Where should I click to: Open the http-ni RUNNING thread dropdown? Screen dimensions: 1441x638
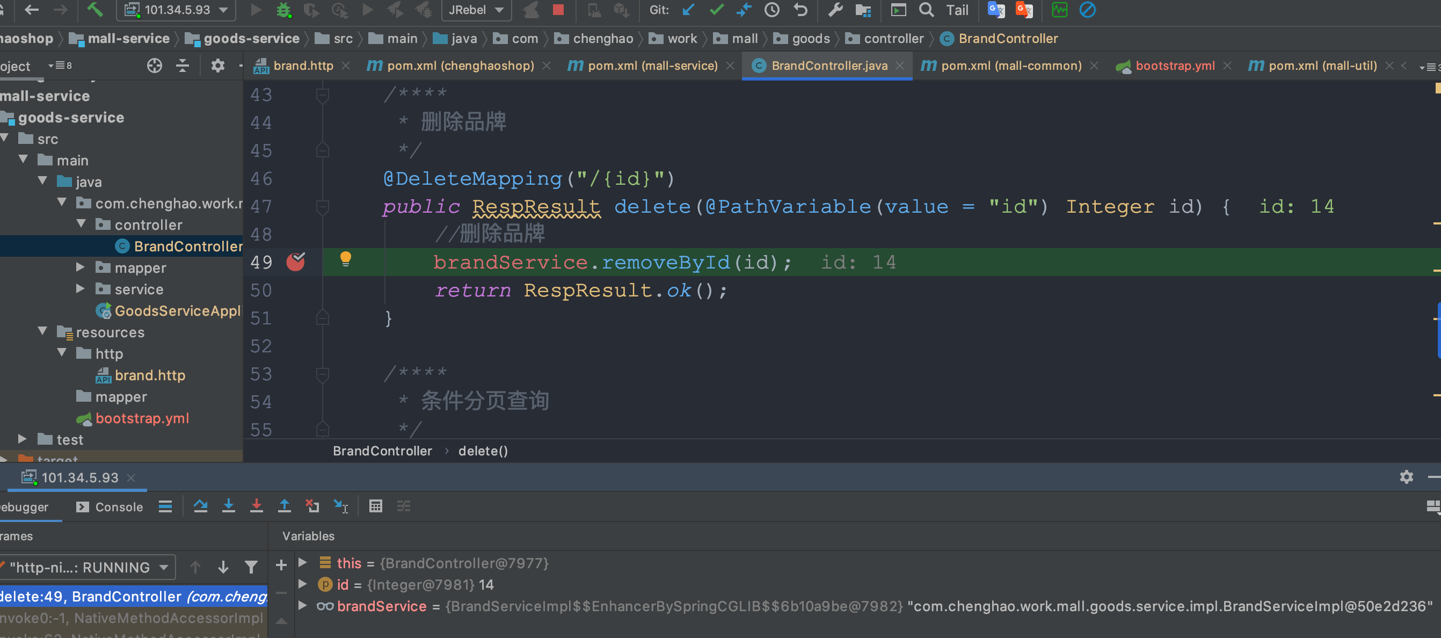coord(88,568)
